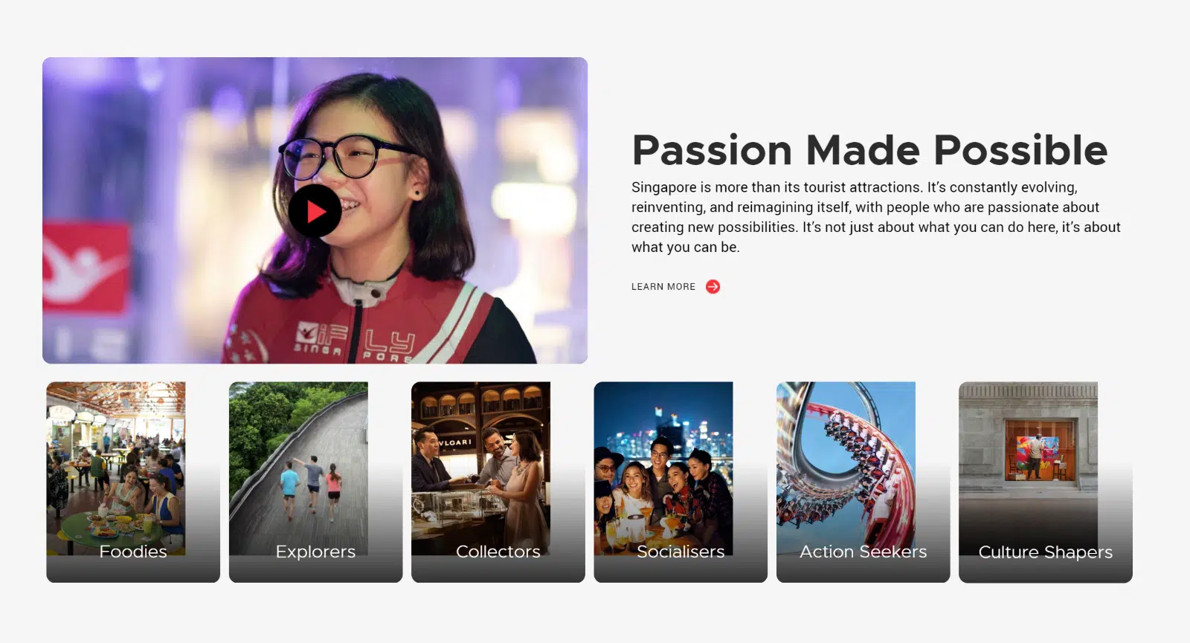The image size is (1190, 643).
Task: Open the LEARN MORE link
Action: [x=663, y=287]
